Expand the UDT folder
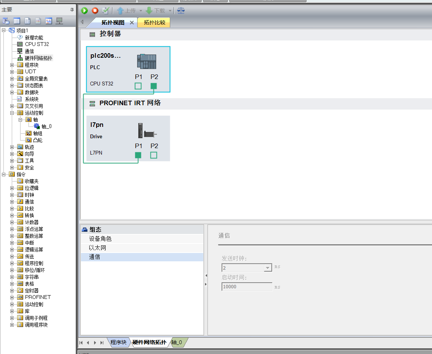432x354 pixels. coord(12,72)
